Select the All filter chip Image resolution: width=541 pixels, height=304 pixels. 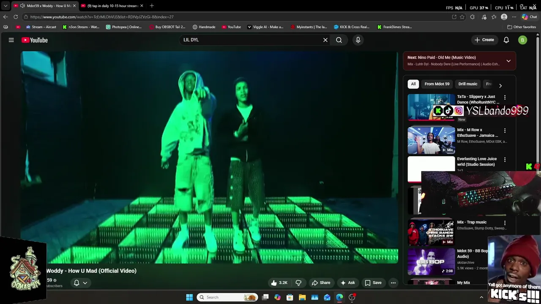[x=413, y=84]
